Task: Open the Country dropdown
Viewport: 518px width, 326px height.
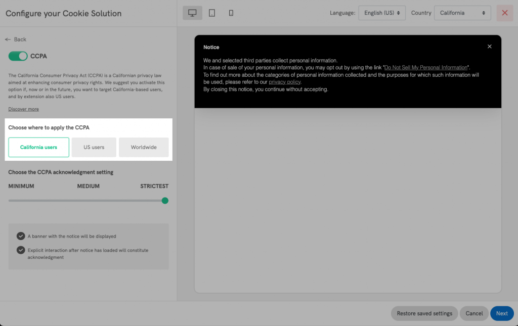Action: pos(463,13)
